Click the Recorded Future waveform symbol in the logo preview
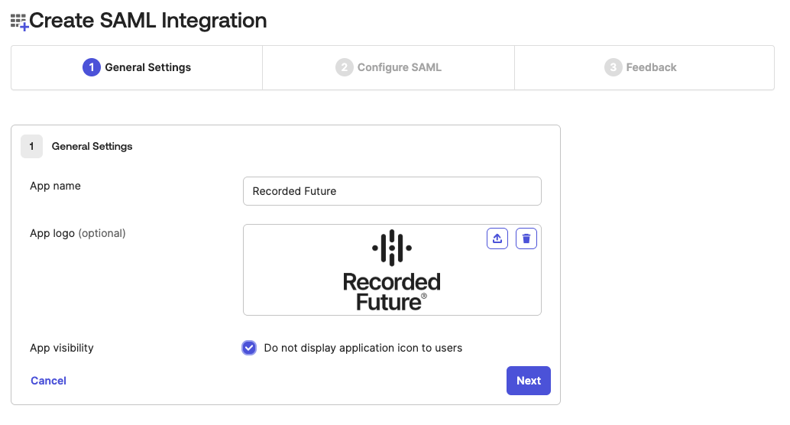Screen dimensions: 790x425 (392, 248)
